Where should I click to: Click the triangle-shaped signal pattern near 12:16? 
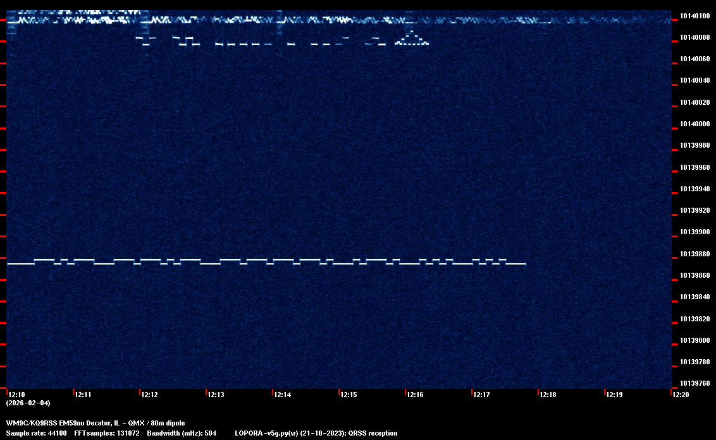[x=412, y=39]
